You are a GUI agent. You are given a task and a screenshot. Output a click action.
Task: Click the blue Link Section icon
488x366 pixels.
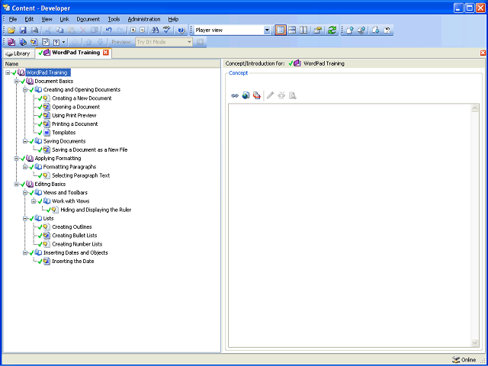(23, 42)
